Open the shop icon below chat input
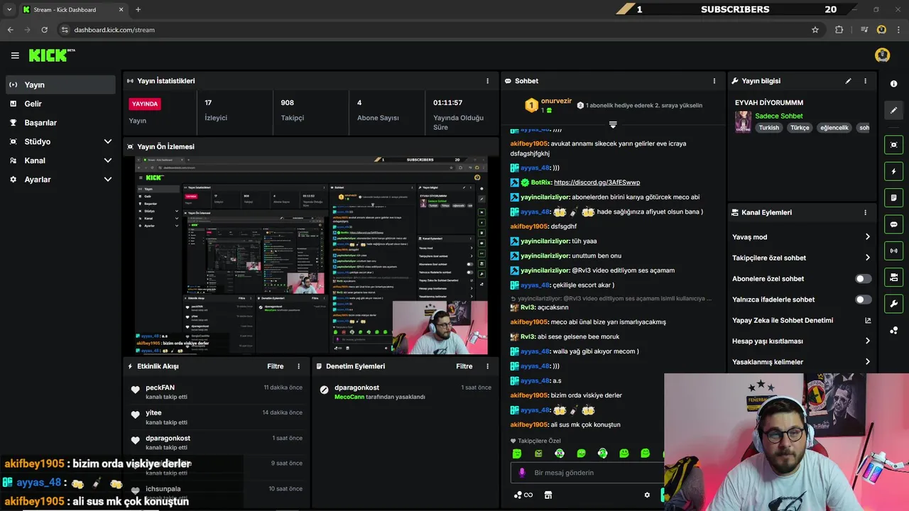Screen dimensions: 909x511 pos(548,495)
